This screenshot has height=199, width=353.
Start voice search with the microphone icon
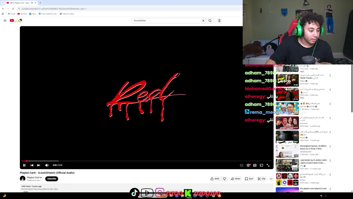coord(219,20)
